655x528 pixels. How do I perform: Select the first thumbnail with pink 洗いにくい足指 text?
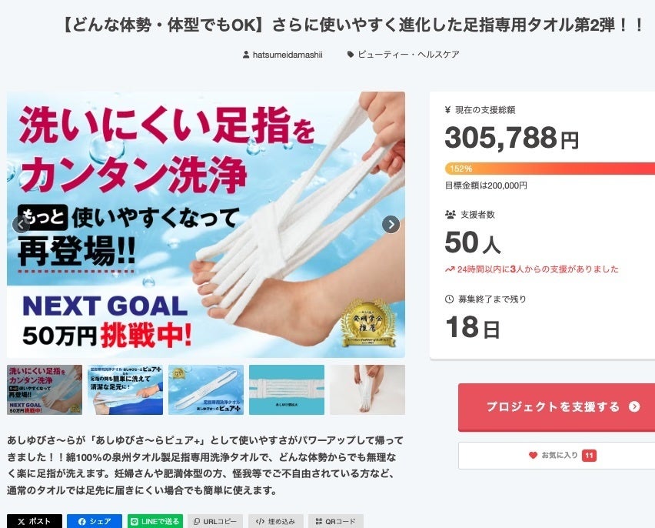click(x=45, y=389)
